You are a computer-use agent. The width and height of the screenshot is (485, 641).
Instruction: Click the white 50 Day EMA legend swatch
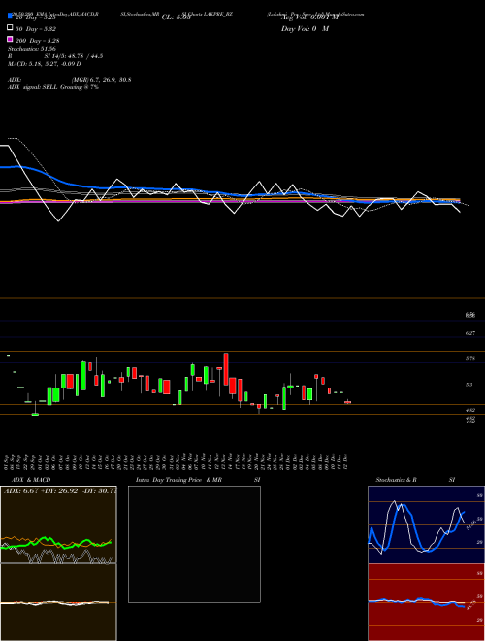tap(10, 27)
